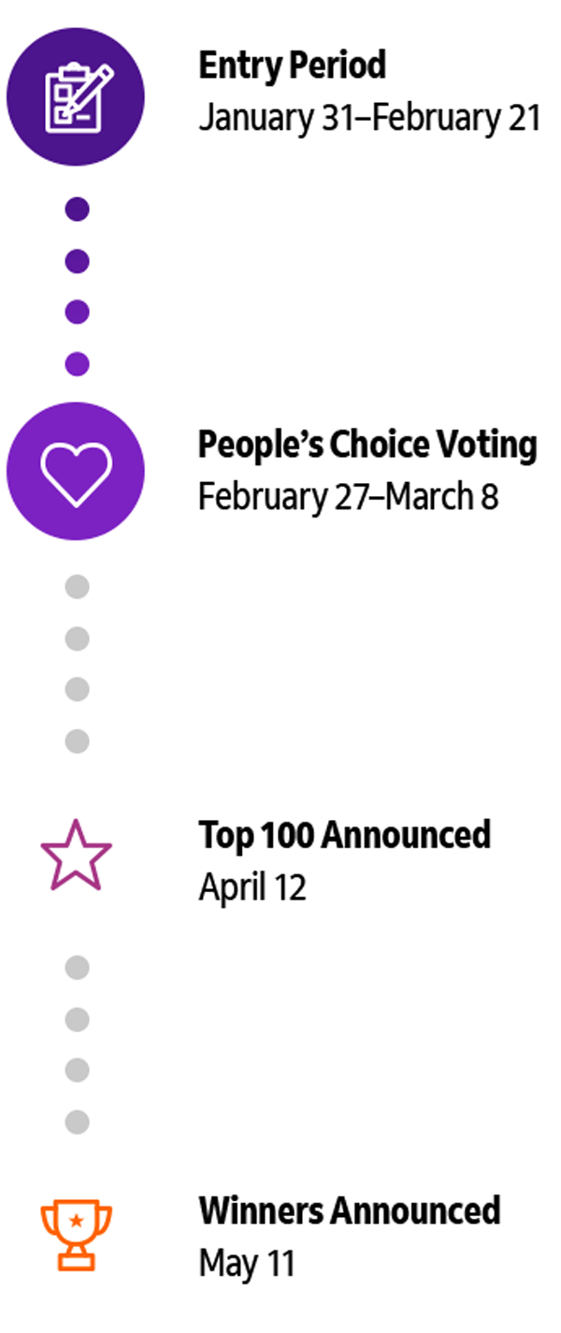Select the Entry Period heading
The height and width of the screenshot is (1333, 561).
(292, 66)
